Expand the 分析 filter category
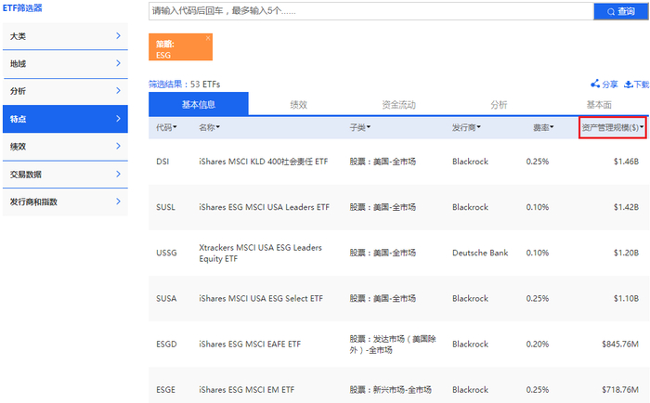The height and width of the screenshot is (403, 650). coord(65,91)
